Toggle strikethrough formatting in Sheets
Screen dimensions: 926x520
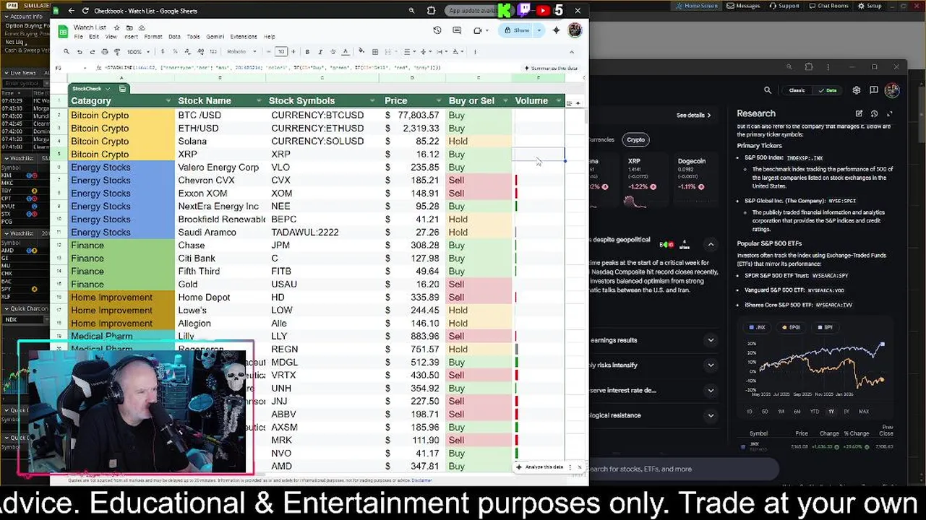point(333,52)
